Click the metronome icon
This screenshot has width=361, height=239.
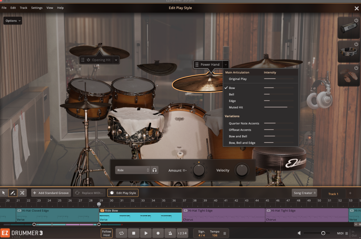170,233
